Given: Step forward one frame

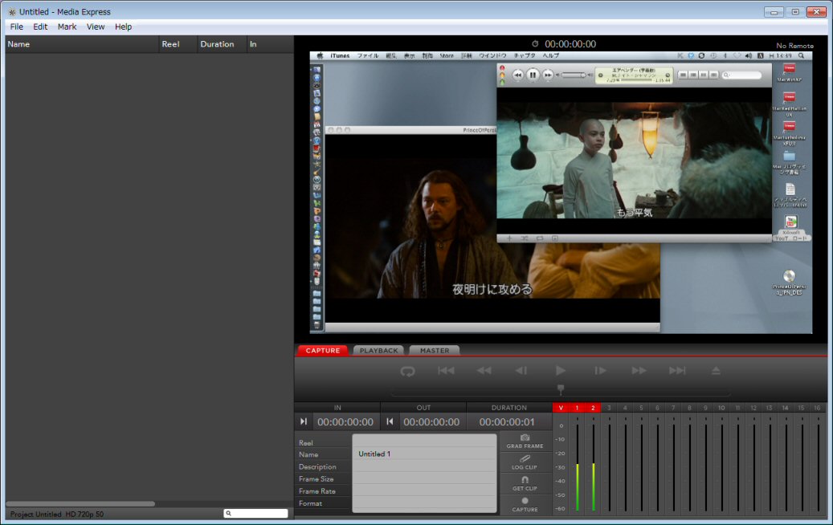Looking at the screenshot, I should click(x=600, y=371).
